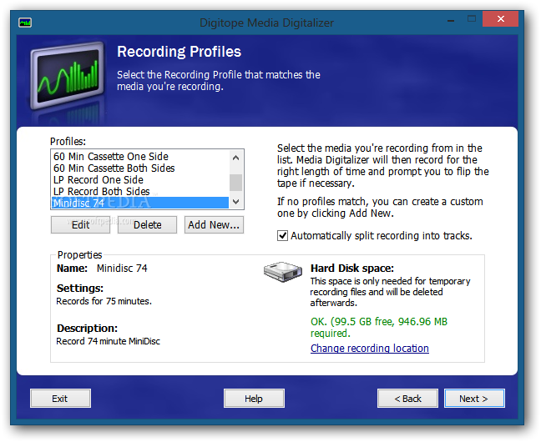The width and height of the screenshot is (541, 442).
Task: Select 60 Min Cassette One Side profile
Action: coord(140,157)
